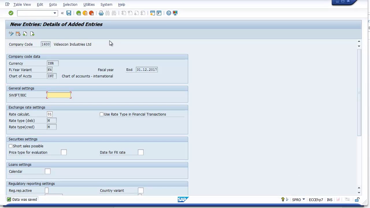Click the Last Page icon
The image size is (370, 208).
click(x=143, y=13)
